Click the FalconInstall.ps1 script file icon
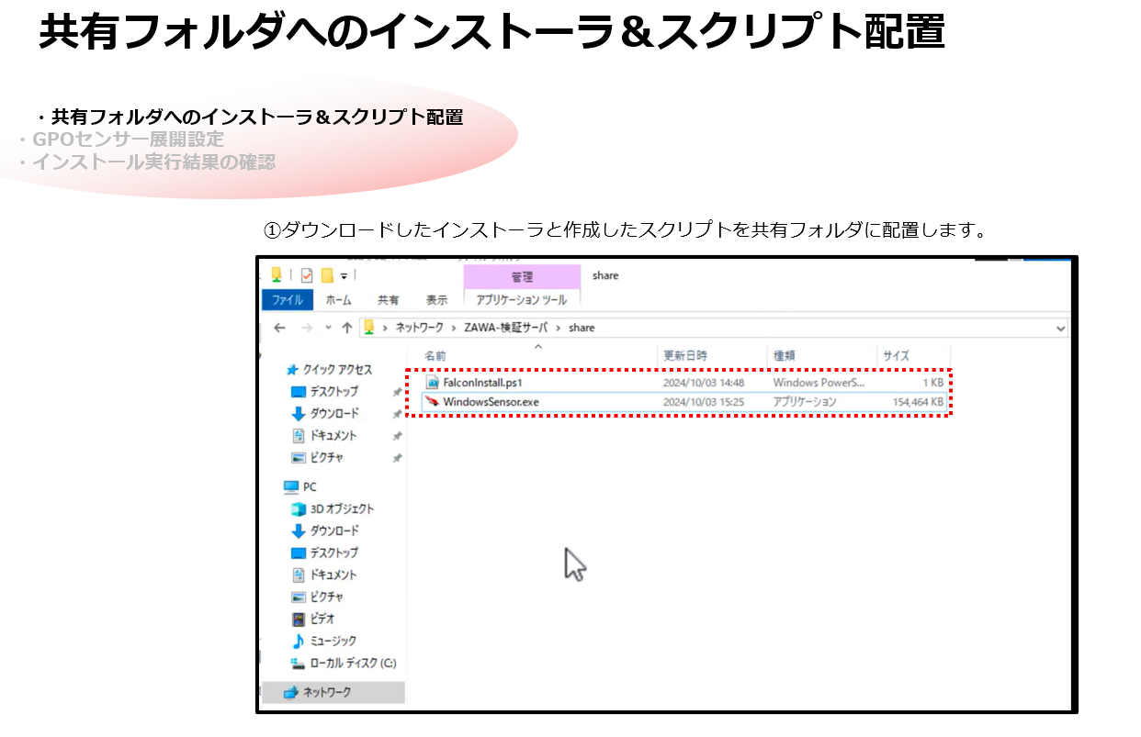This screenshot has width=1141, height=737. coord(433,382)
